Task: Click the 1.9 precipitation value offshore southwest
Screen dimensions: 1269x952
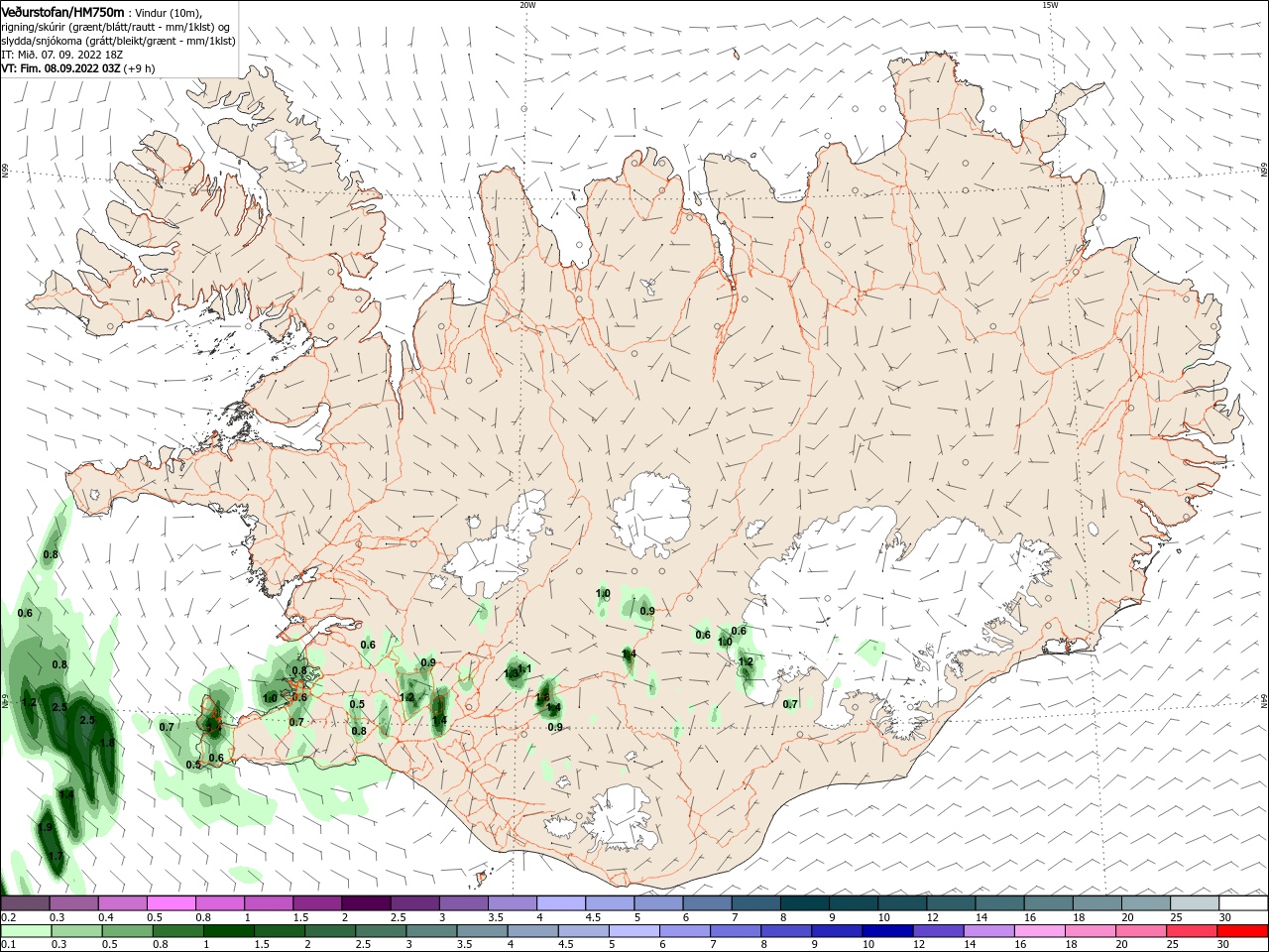Action: pos(45,827)
